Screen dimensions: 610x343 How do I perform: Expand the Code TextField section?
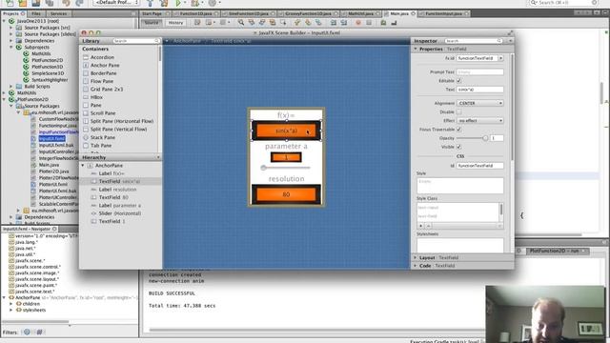coord(416,266)
